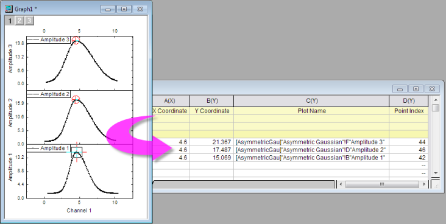Click red marker on Amplitude 3 peak

(x=76, y=40)
